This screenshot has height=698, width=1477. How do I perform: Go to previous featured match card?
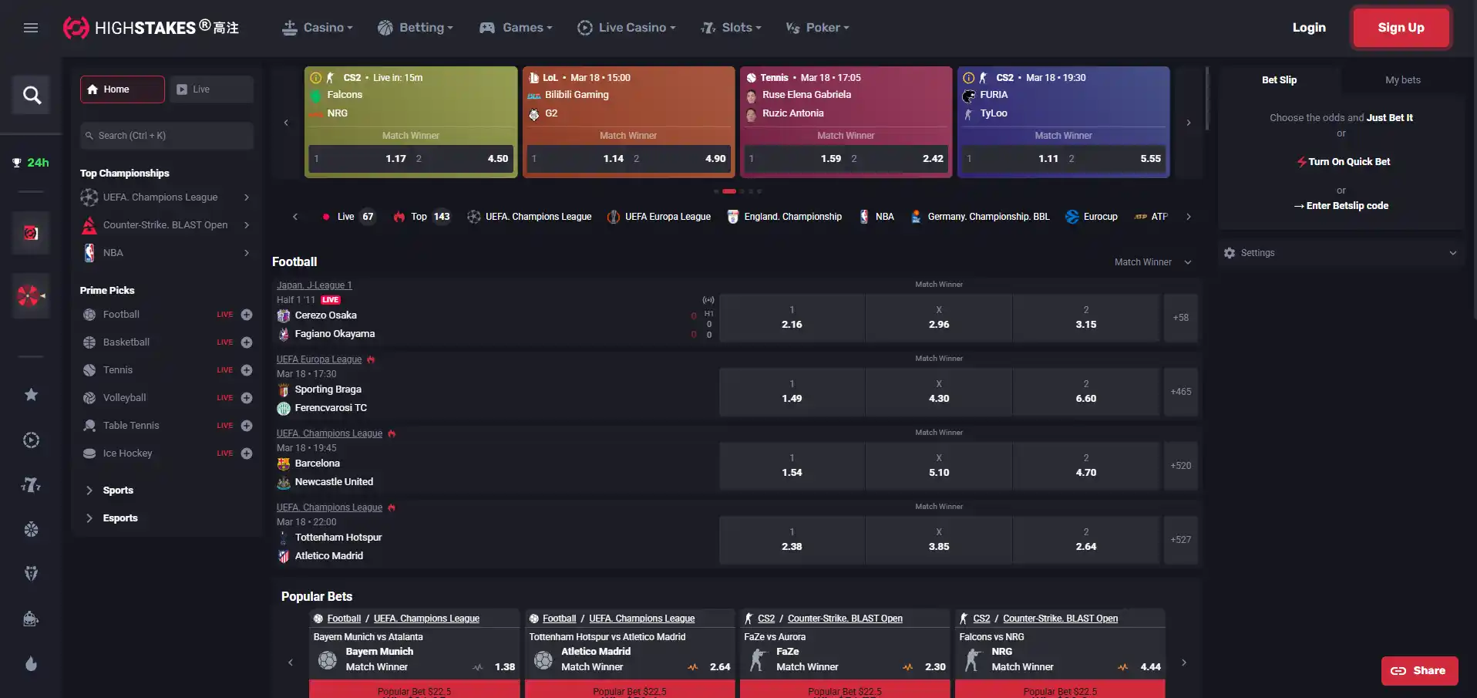[x=286, y=123]
